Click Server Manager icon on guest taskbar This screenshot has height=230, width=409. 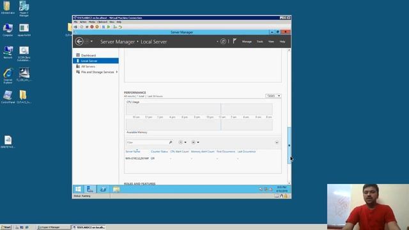90,189
